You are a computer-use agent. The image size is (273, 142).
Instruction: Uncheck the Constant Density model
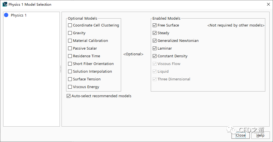coord(155,56)
